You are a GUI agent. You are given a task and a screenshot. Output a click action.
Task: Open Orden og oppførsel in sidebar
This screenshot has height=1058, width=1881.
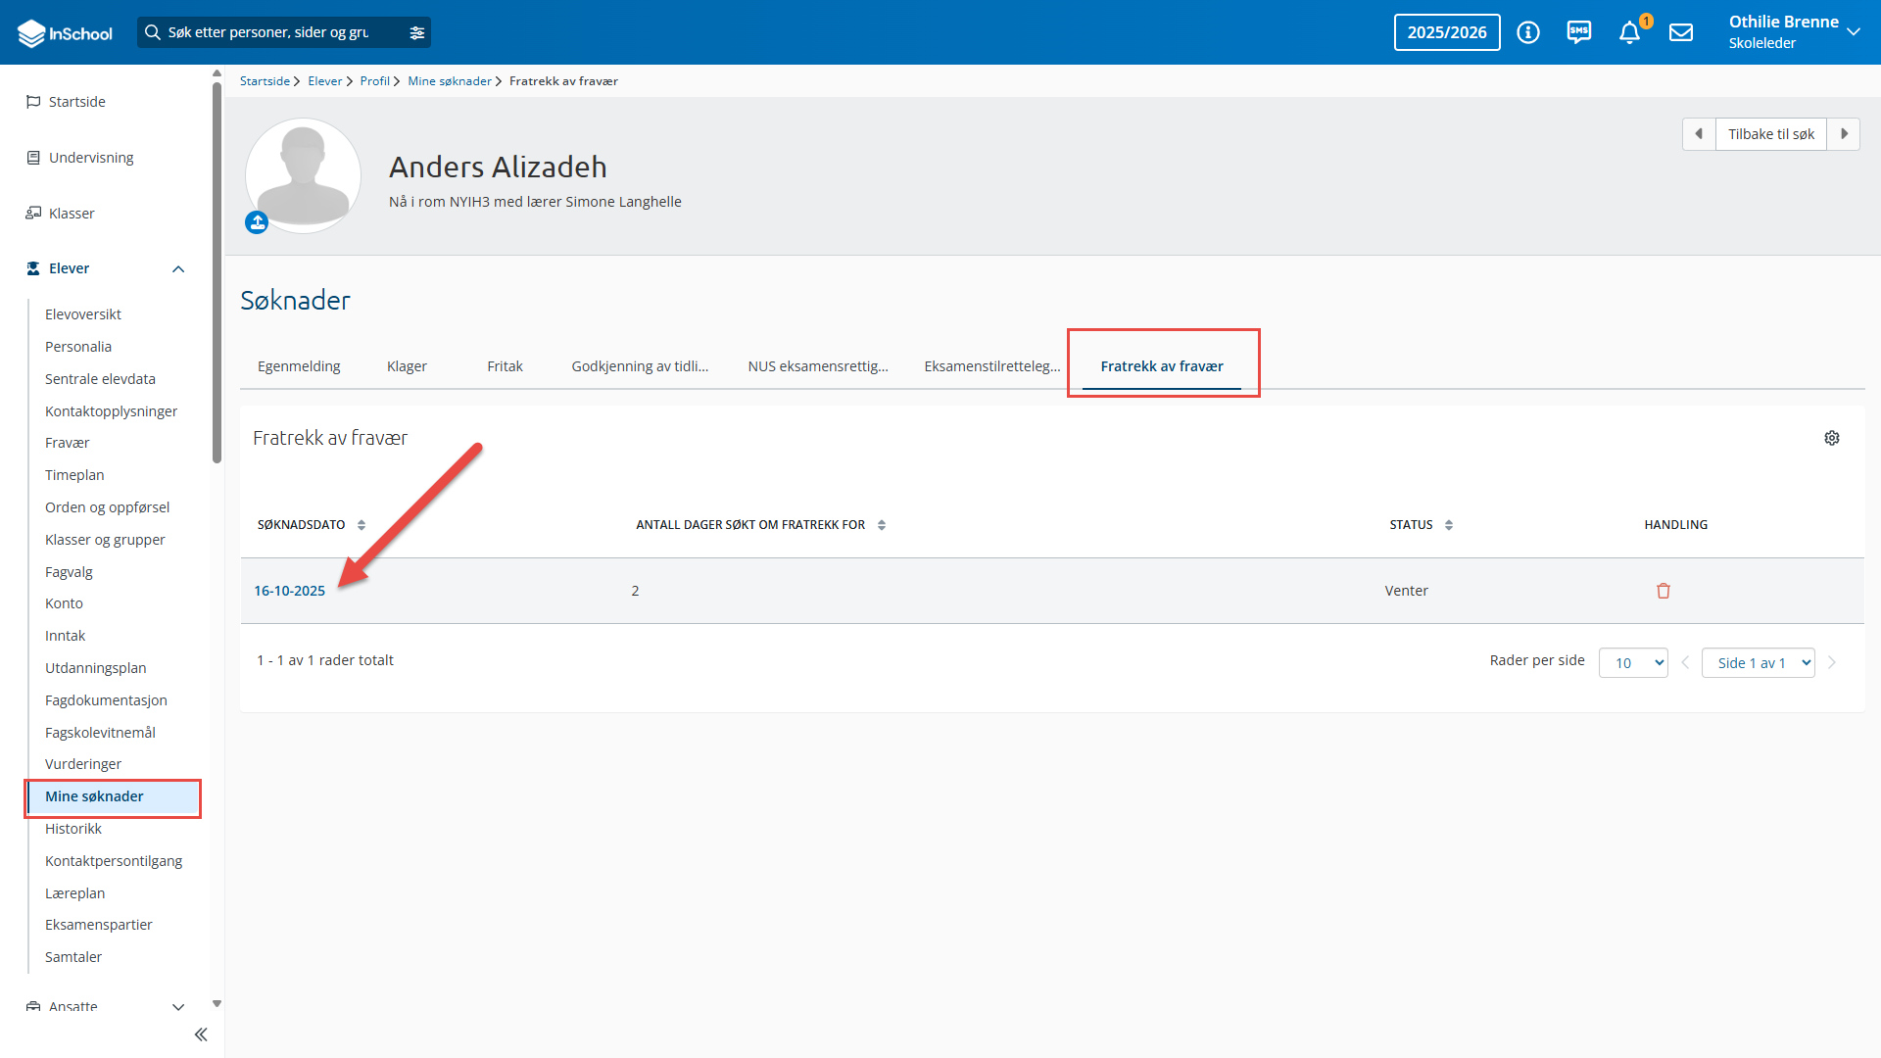tap(107, 507)
